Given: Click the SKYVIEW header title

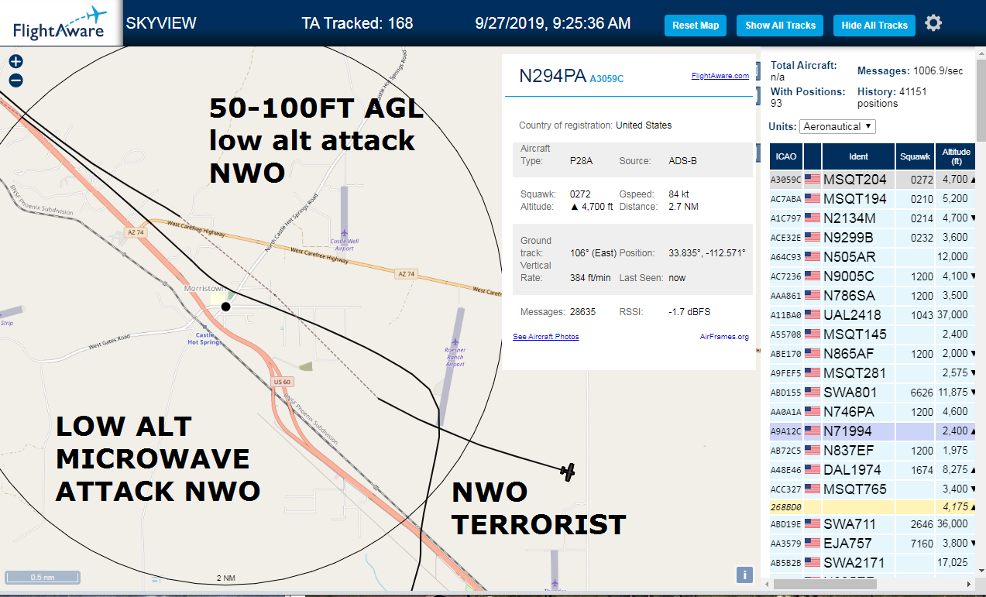Looking at the screenshot, I should tap(161, 23).
